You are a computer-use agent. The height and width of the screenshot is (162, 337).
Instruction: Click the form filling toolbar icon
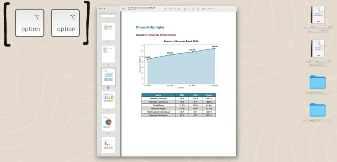[x=203, y=8]
